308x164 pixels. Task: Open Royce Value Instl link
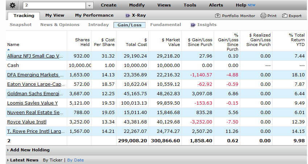pos(27,122)
